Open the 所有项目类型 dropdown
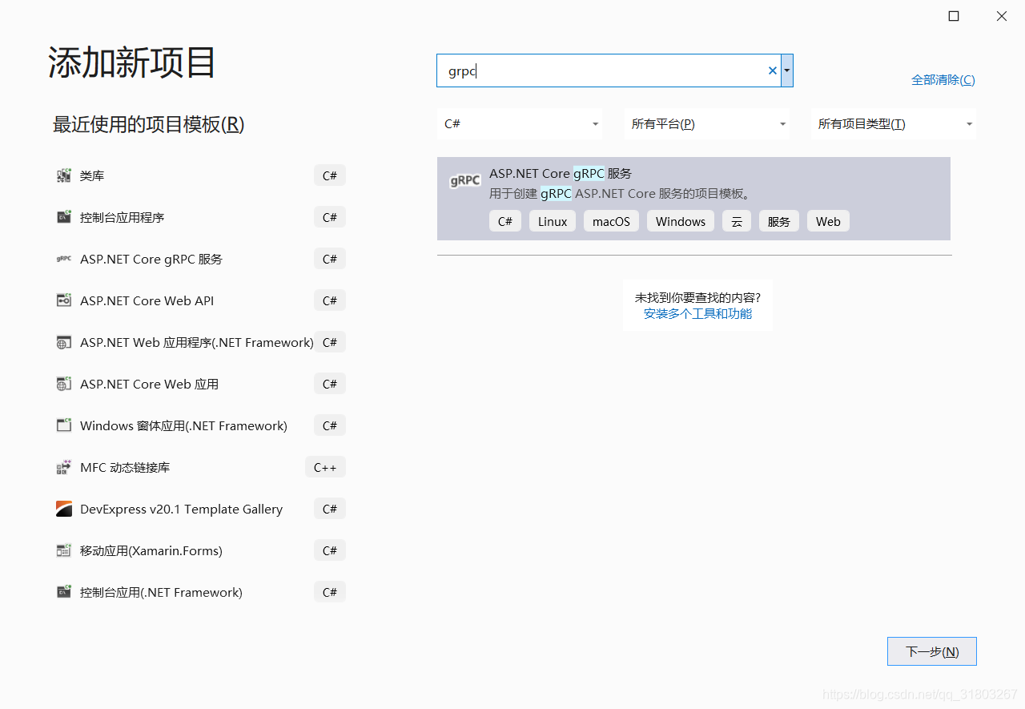Image resolution: width=1025 pixels, height=709 pixels. click(x=893, y=124)
